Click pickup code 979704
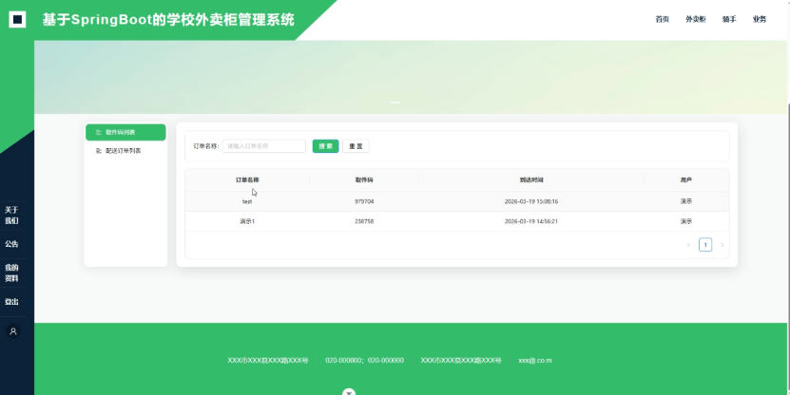 [364, 201]
